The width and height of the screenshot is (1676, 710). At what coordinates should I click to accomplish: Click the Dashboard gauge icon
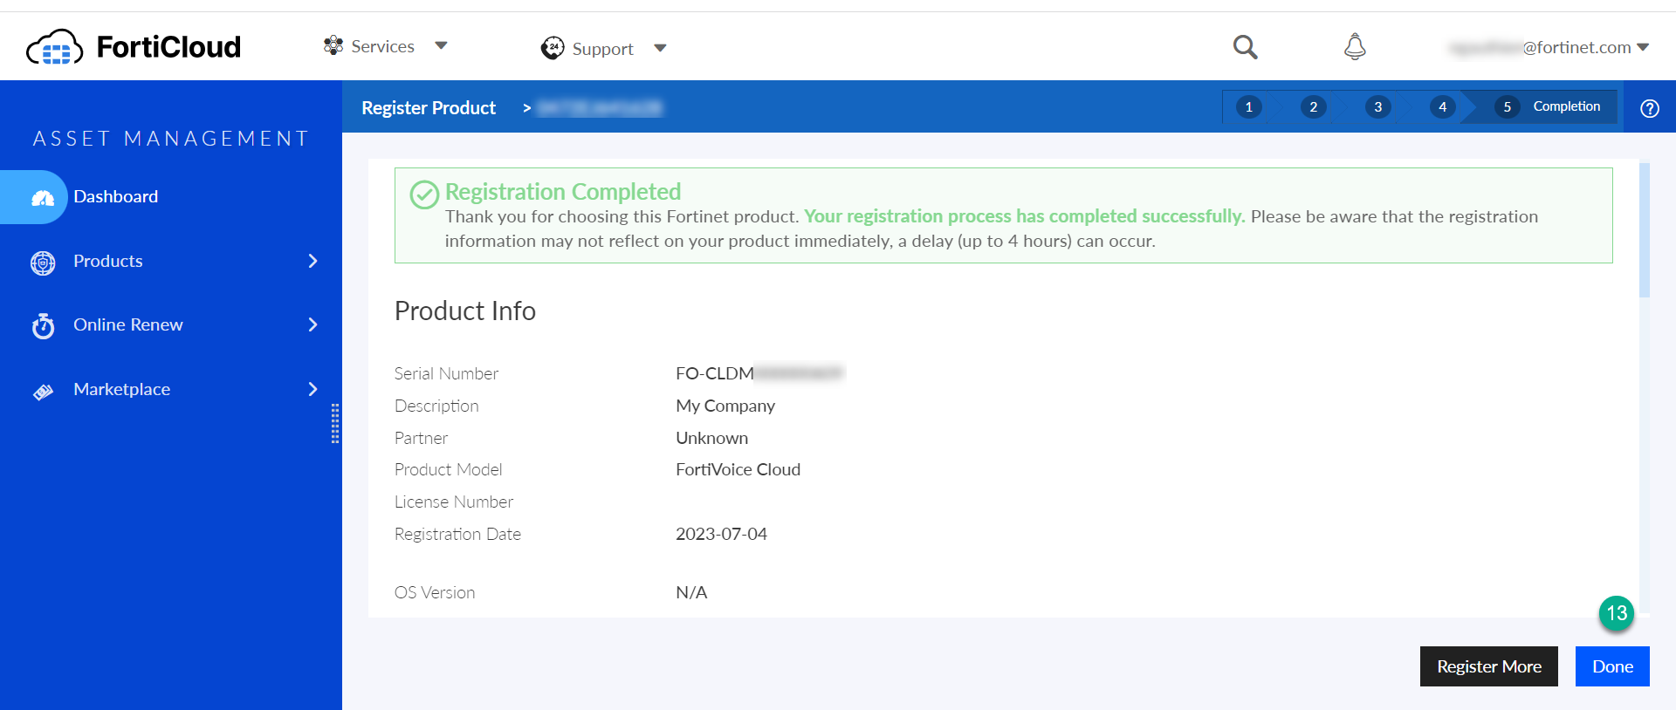pos(43,198)
